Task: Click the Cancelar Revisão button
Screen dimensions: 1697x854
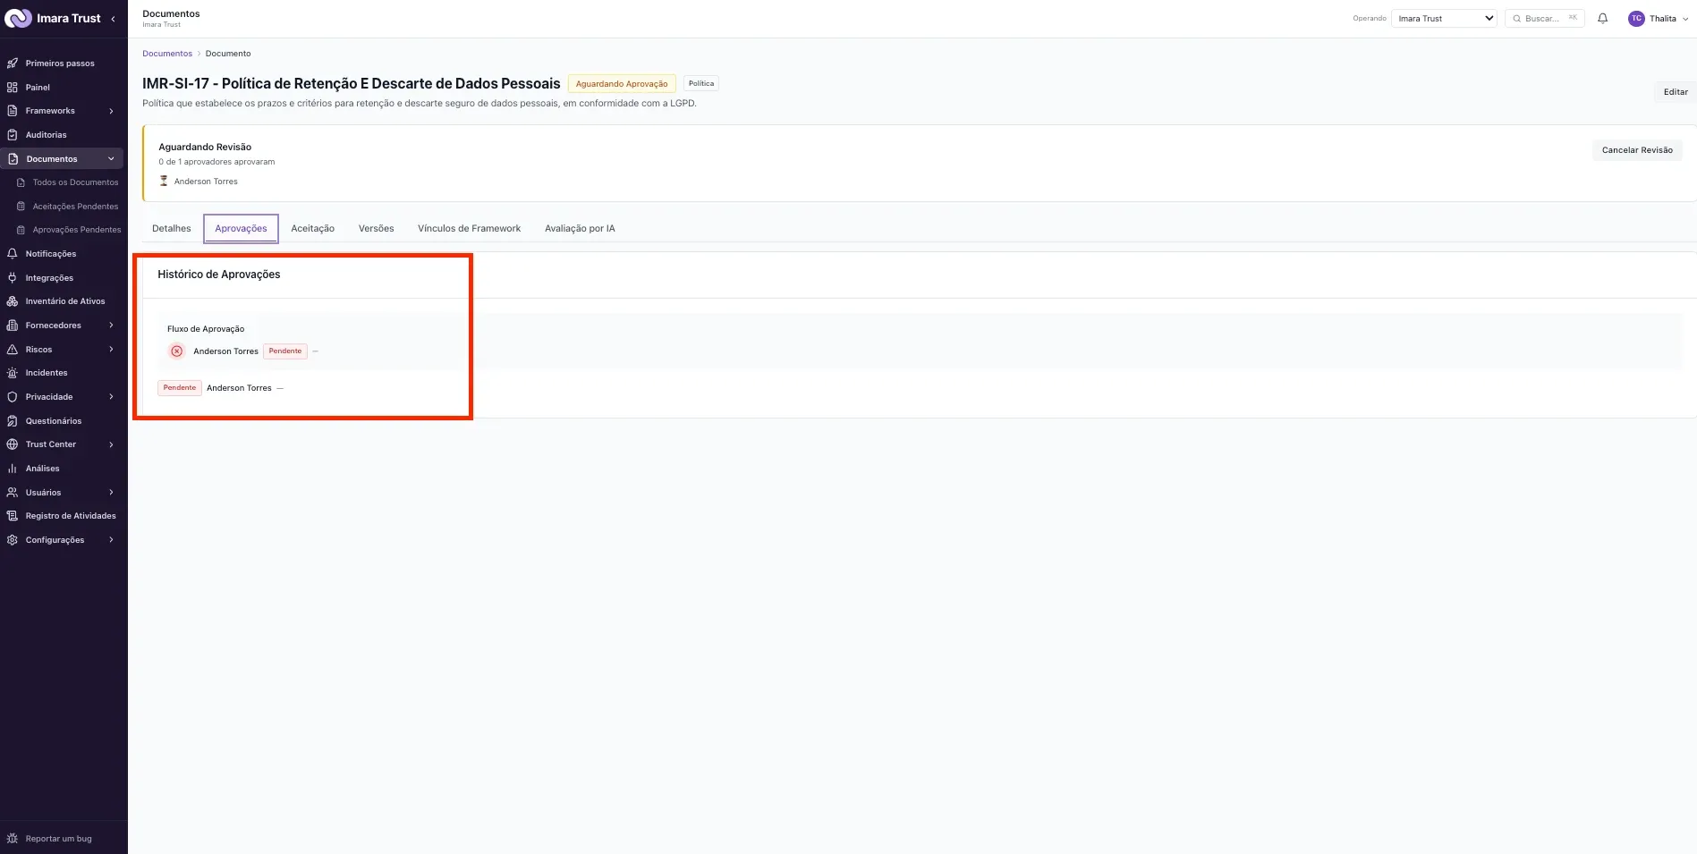Action: coord(1637,150)
